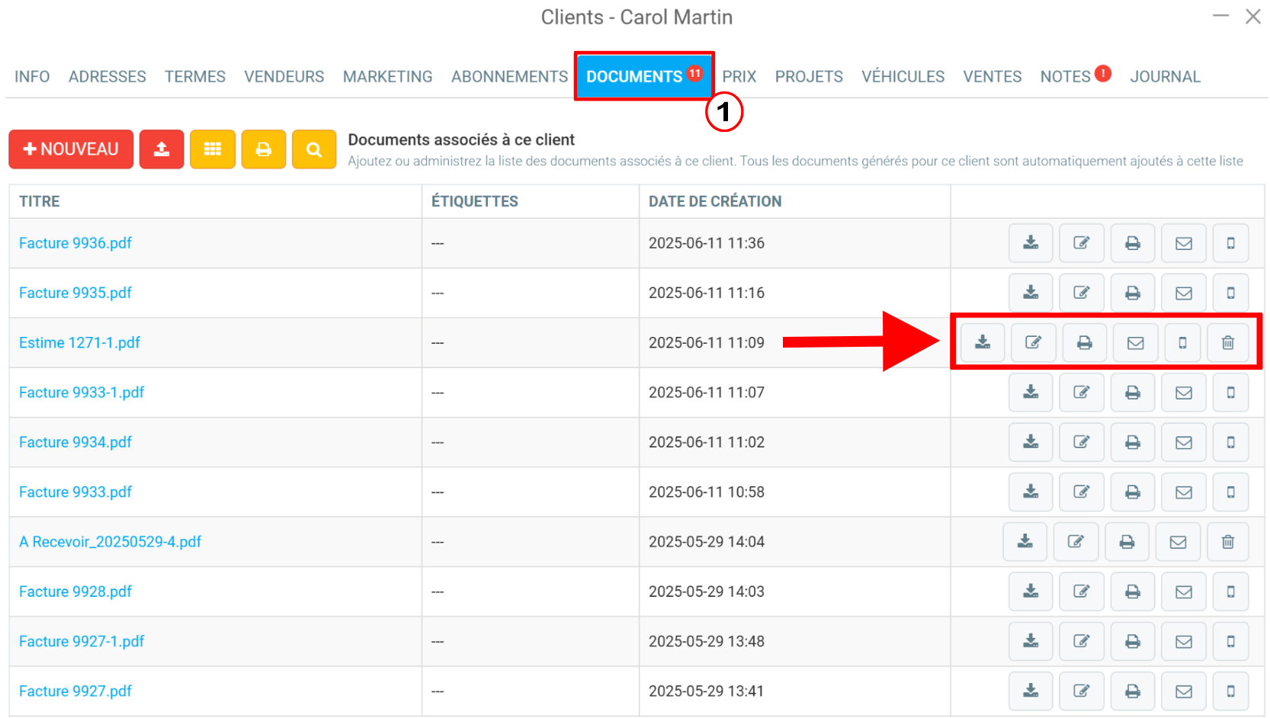
Task: Go to the PROJETS tab
Action: pyautogui.click(x=809, y=76)
